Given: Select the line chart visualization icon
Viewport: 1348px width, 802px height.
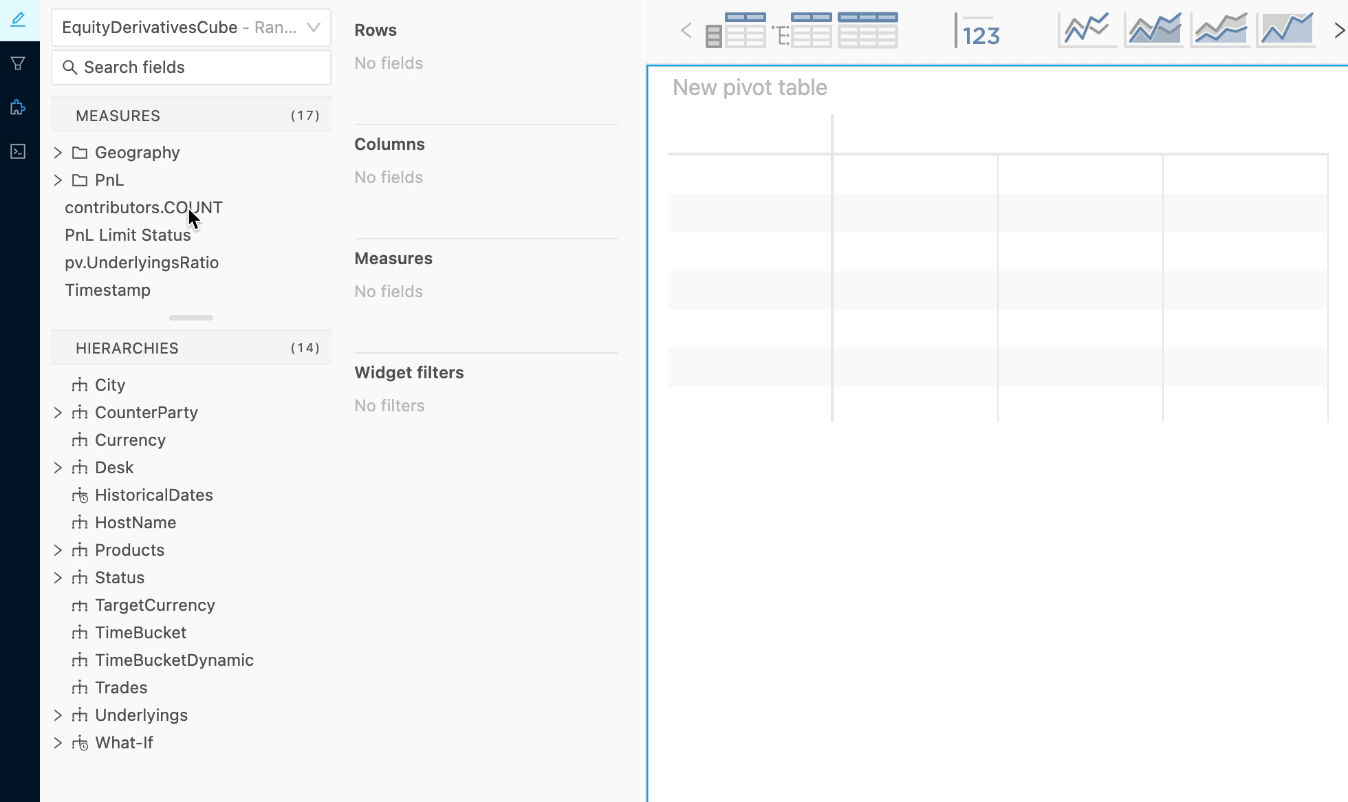Looking at the screenshot, I should (1087, 29).
